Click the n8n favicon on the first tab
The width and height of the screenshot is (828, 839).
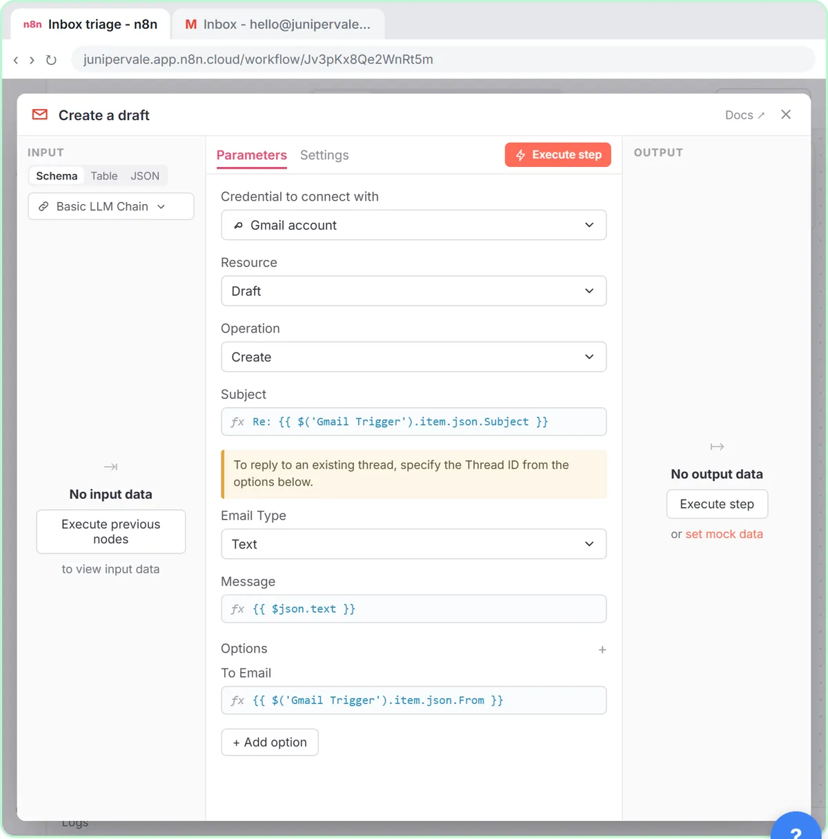click(x=32, y=24)
